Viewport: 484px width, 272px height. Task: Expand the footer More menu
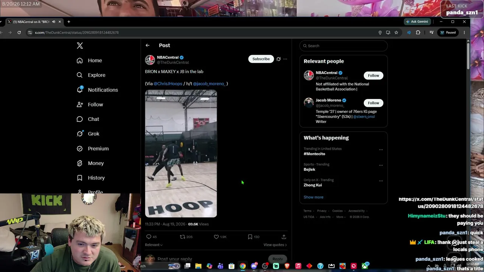point(341,217)
